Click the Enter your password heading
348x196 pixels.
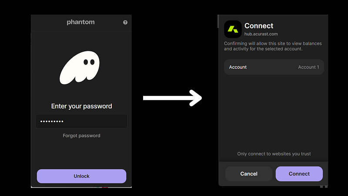point(81,106)
